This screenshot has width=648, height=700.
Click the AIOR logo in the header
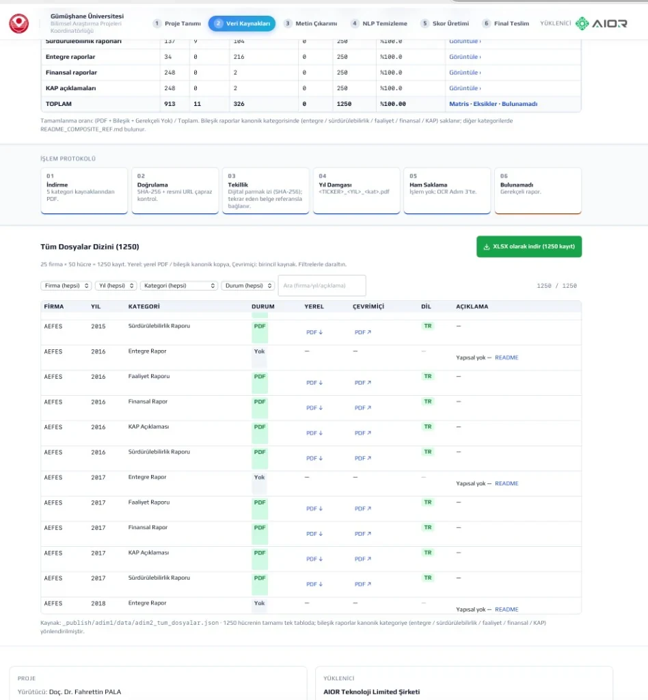click(601, 23)
